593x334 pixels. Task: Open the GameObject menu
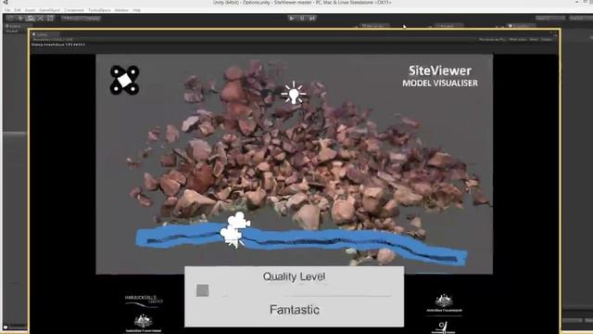[x=50, y=10]
